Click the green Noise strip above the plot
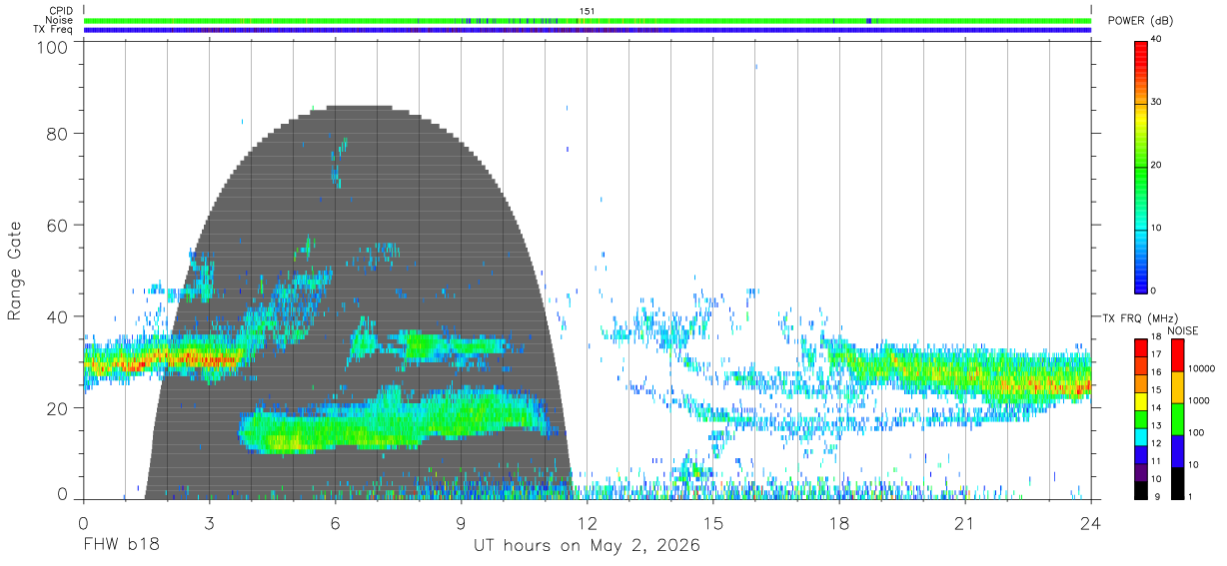The image size is (1227, 566). [588, 21]
